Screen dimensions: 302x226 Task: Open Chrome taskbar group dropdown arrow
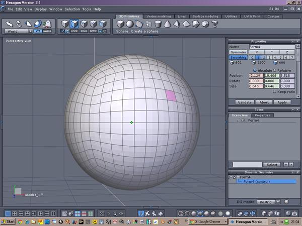(225, 221)
